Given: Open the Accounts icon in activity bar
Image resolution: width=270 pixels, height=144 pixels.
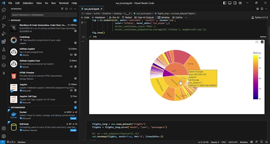Looking at the screenshot, I should click(x=4, y=129).
